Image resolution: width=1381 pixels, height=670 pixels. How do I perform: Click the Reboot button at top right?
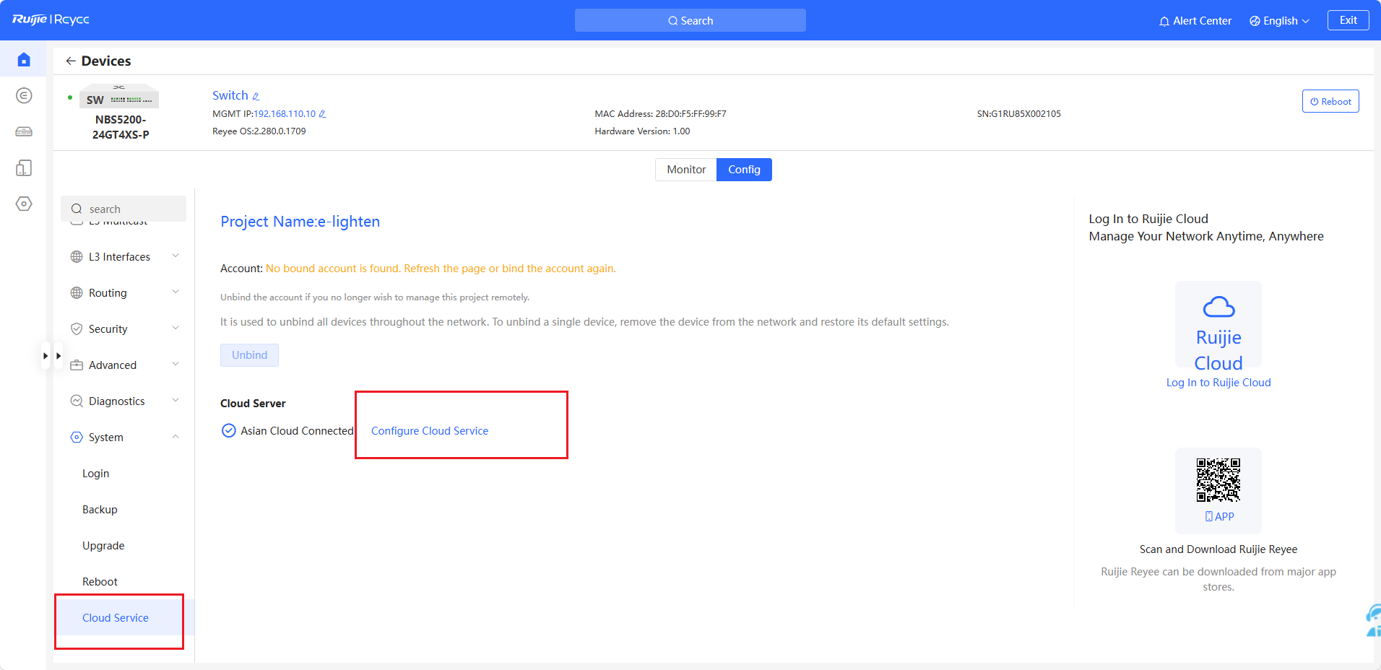pyautogui.click(x=1330, y=101)
